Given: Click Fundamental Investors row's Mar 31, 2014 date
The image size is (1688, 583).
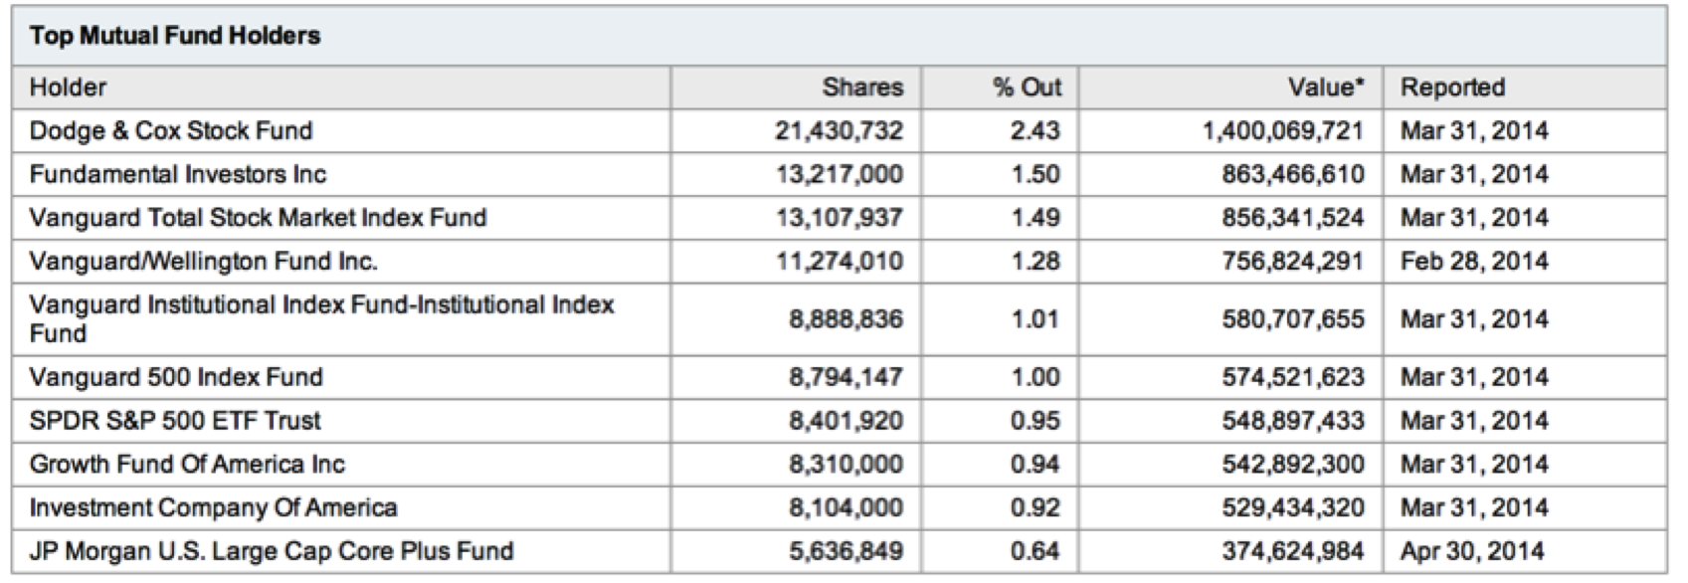Looking at the screenshot, I should click(x=1474, y=175).
